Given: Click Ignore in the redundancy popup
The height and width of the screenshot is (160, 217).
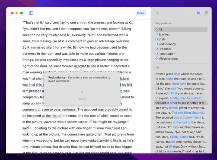Looking at the screenshot, I should click(x=82, y=99).
